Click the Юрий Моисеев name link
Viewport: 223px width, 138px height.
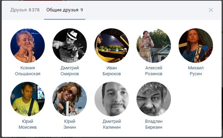click(x=28, y=124)
